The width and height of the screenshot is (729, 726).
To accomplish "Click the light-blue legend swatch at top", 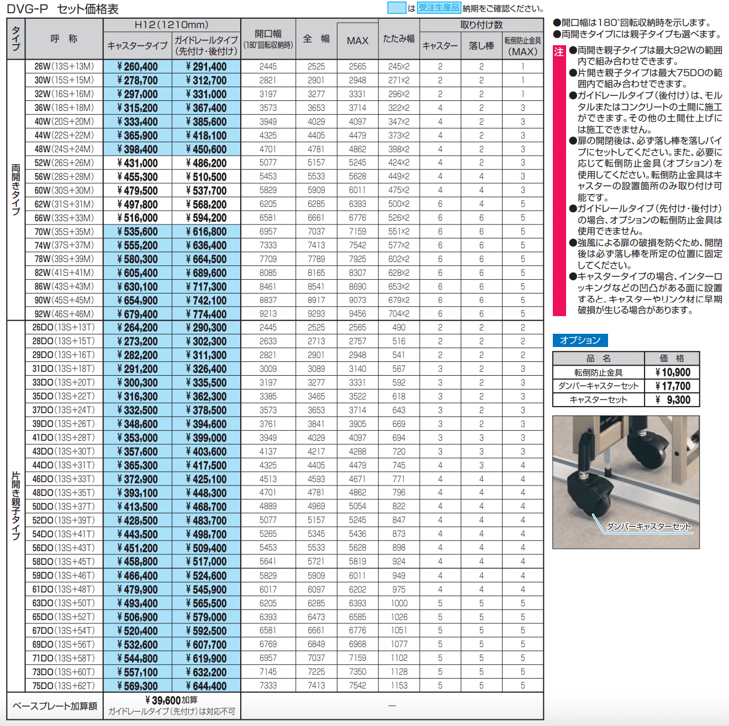I will [396, 8].
